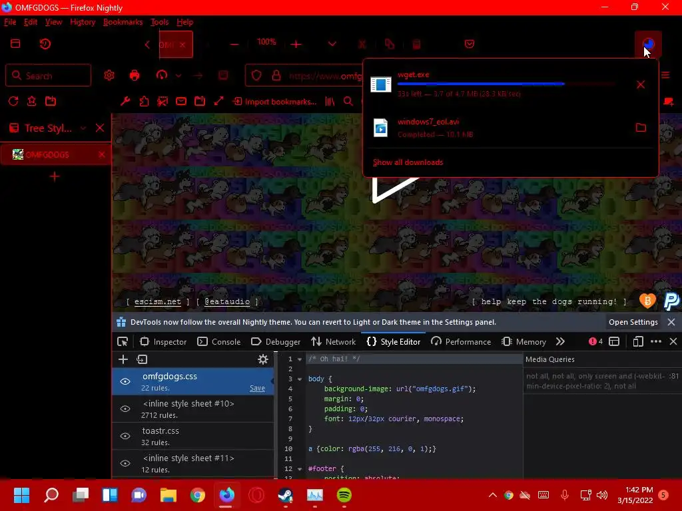
Task: Click the Print icon
Action: pyautogui.click(x=135, y=75)
